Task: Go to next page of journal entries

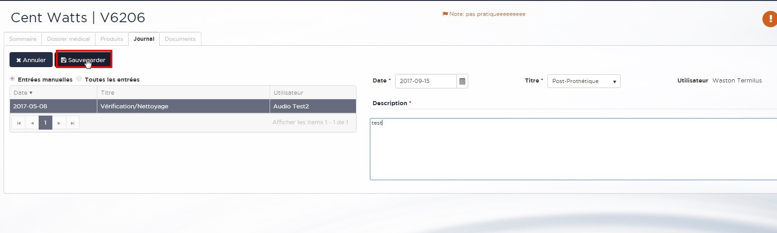Action: pyautogui.click(x=59, y=123)
